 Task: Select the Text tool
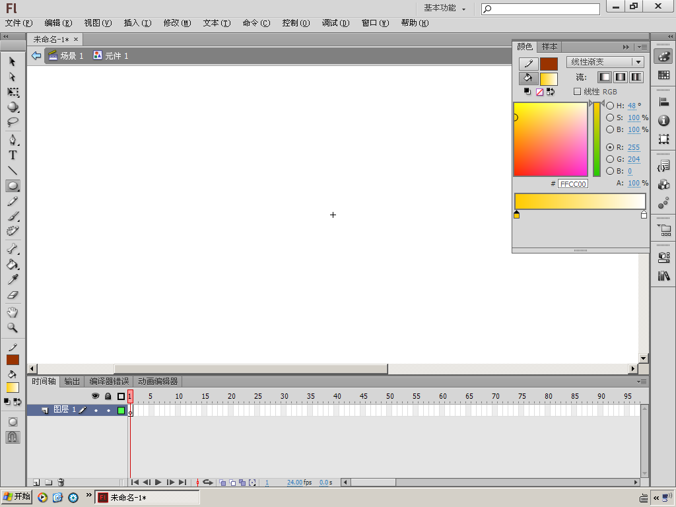click(x=13, y=155)
